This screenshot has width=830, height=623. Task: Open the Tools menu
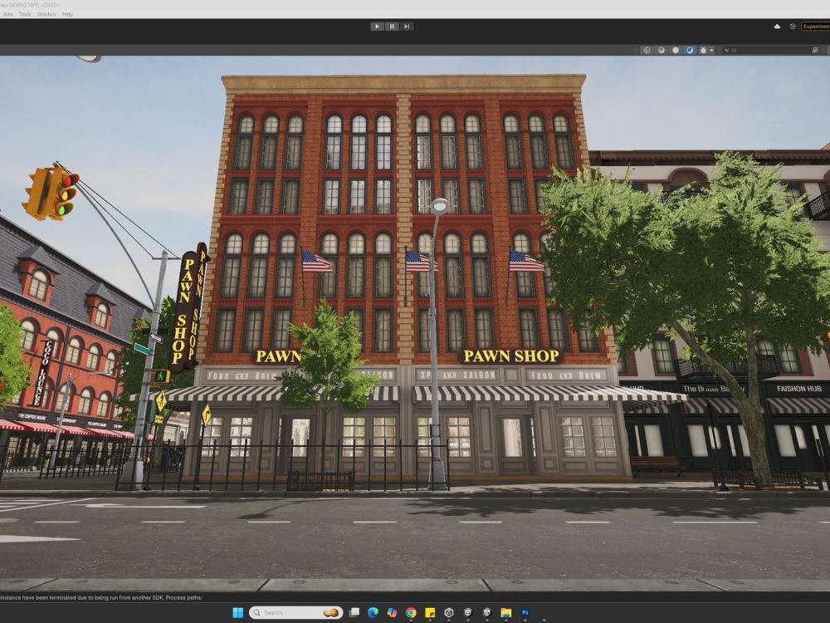pyautogui.click(x=25, y=14)
